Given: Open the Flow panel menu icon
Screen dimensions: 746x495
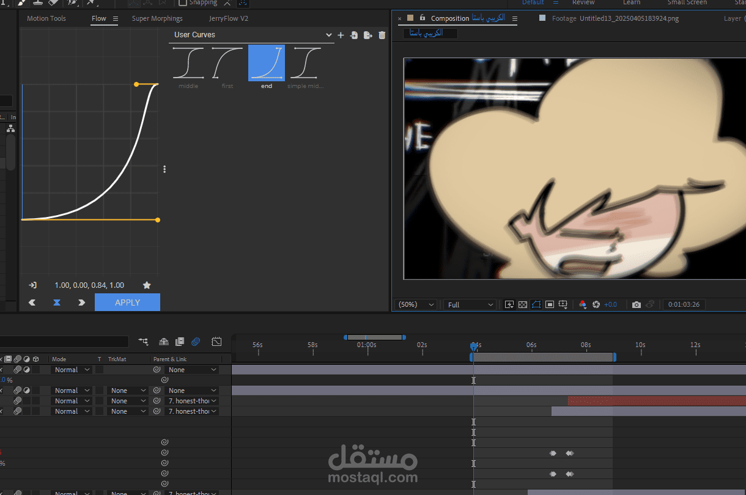Looking at the screenshot, I should (115, 18).
